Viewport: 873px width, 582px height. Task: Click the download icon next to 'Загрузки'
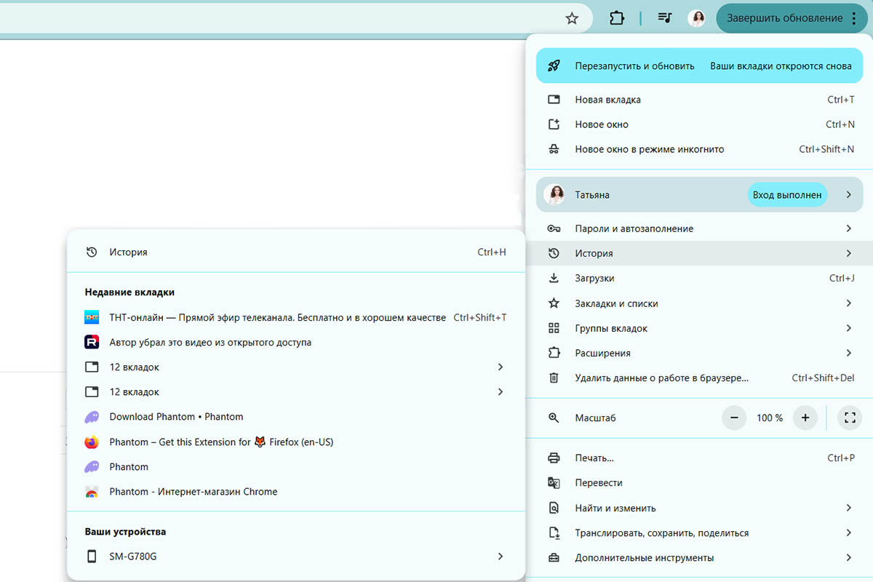554,278
